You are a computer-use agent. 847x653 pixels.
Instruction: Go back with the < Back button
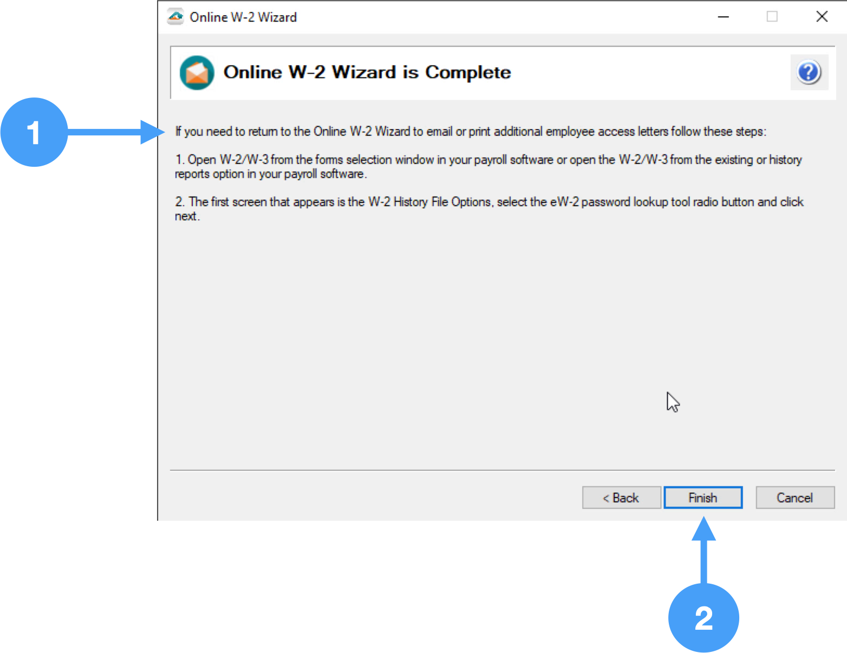point(621,498)
